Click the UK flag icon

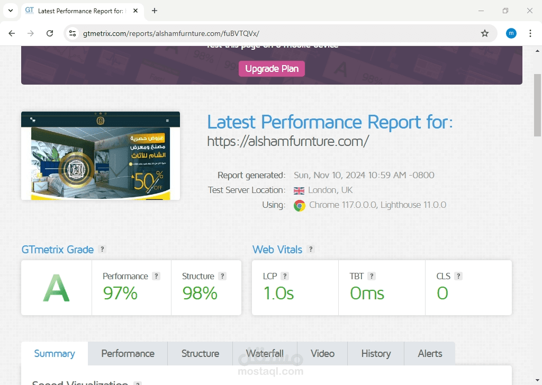tap(299, 190)
